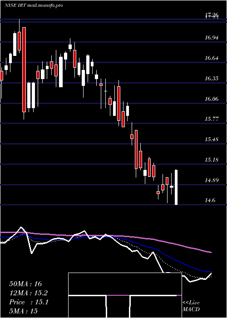Click the '12MA : 15.2' indicator text
Screen dimensions: 227x318
(x=29, y=293)
